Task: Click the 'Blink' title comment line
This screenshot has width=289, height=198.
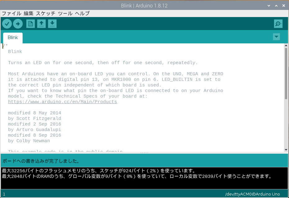Action: point(15,51)
